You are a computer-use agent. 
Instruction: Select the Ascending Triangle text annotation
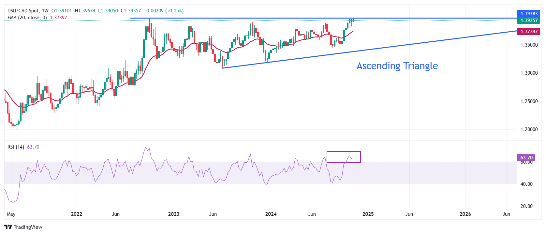pyautogui.click(x=397, y=66)
